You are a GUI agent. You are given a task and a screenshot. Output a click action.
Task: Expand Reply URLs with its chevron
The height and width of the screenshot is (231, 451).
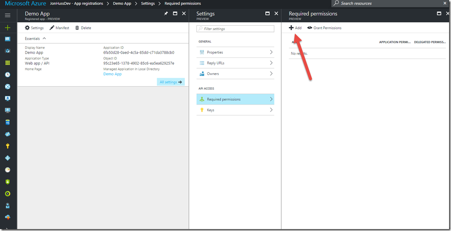271,62
